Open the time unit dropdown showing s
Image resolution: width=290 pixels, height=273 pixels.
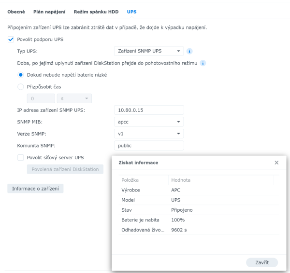click(x=74, y=98)
